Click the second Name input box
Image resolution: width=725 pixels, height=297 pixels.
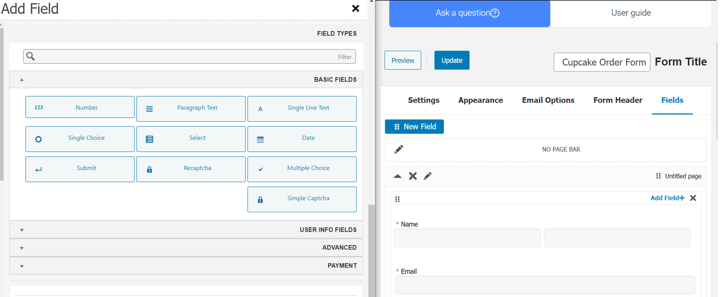tap(617, 238)
